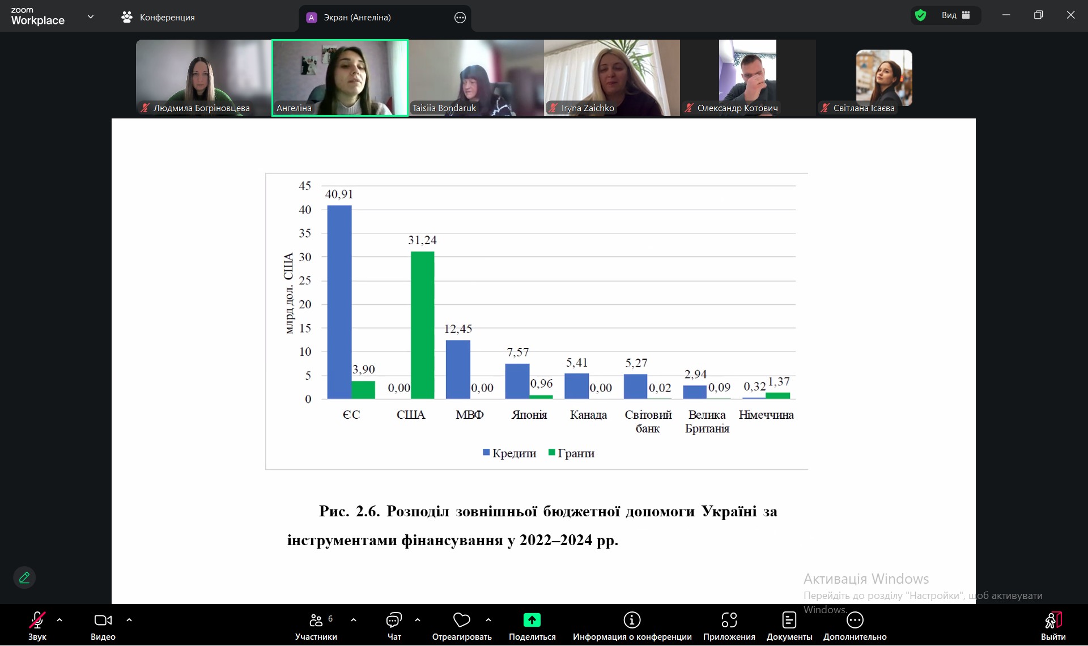
Task: Open Информация о конференции info icon
Action: coord(632,620)
